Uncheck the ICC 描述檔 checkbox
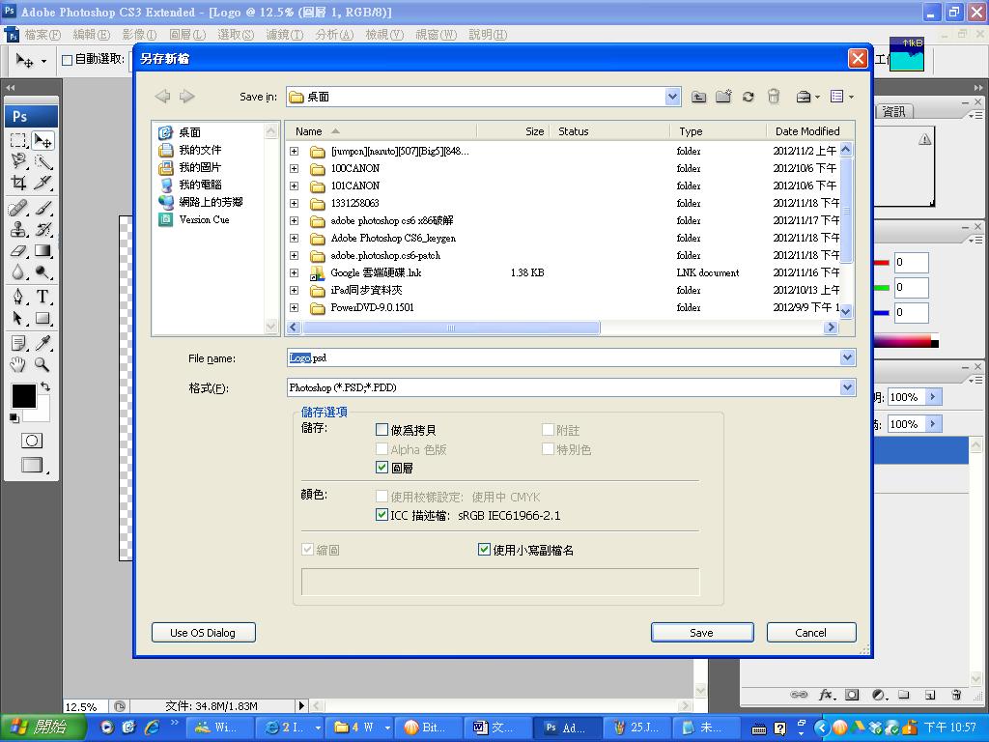Screen dimensions: 989x742 pyautogui.click(x=381, y=515)
